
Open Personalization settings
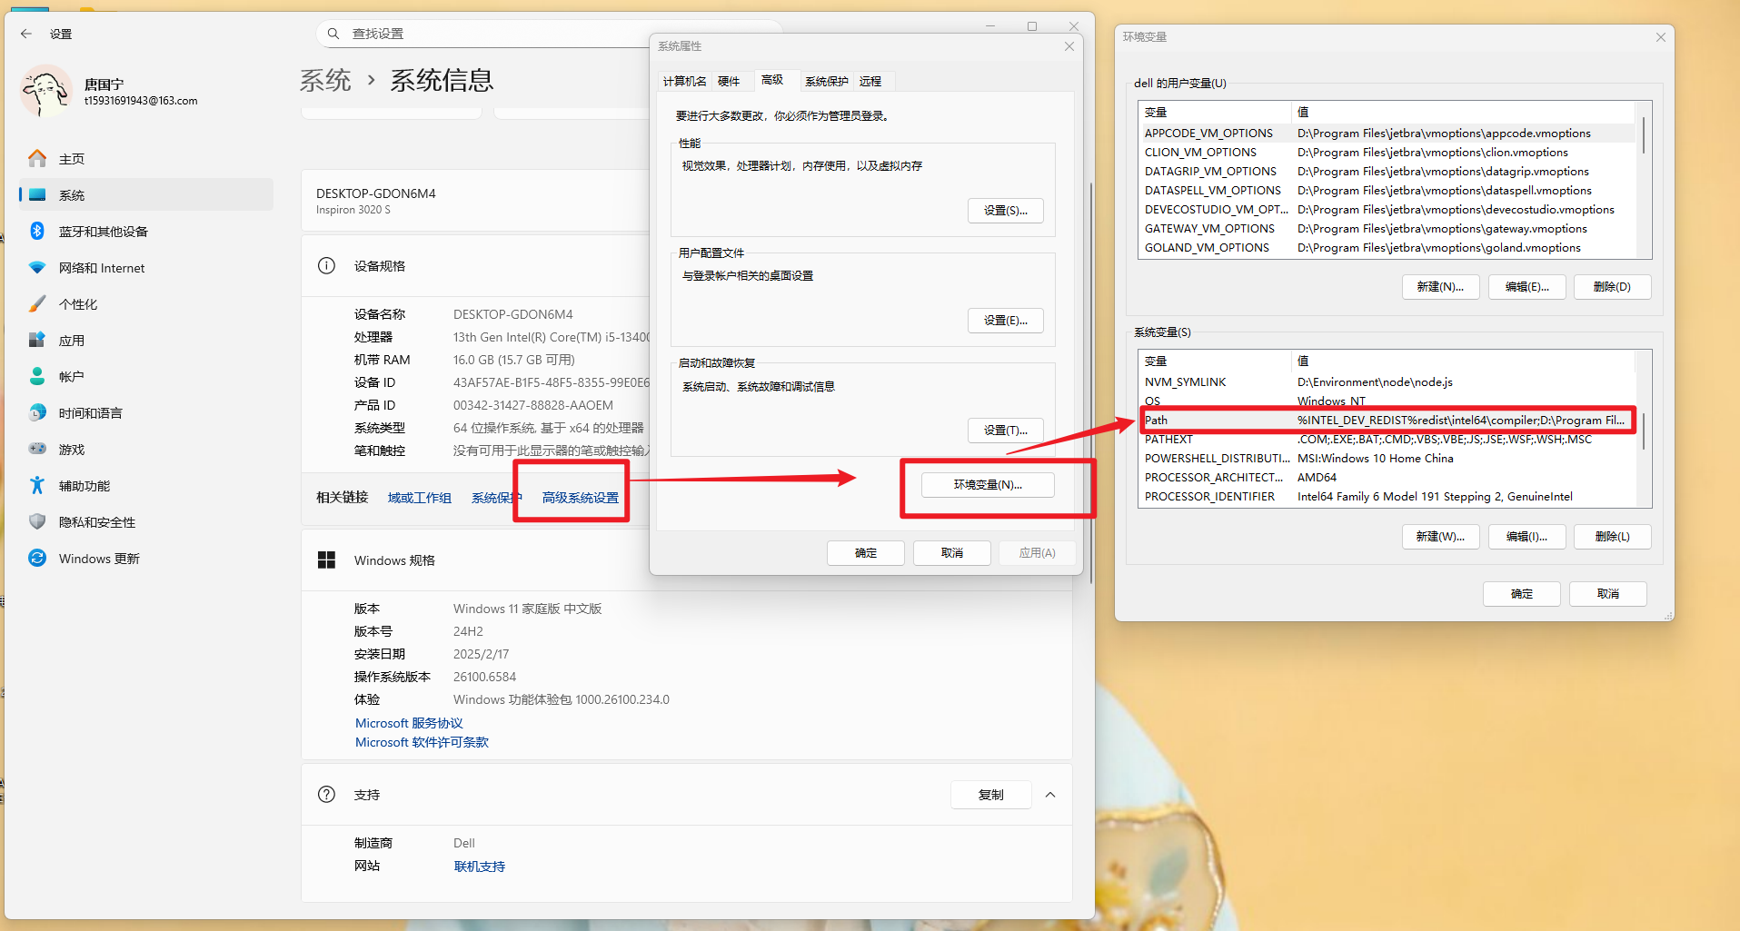click(145, 304)
